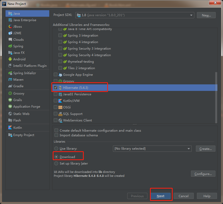223x204 pixels.
Task: Click the Create... library button
Action: click(x=206, y=149)
